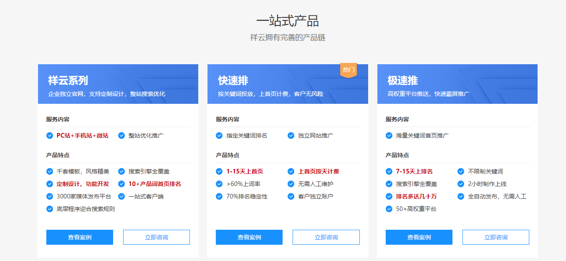Click check icon beside 7-15天上排名
Viewport: 566px width, 261px height.
pos(389,171)
